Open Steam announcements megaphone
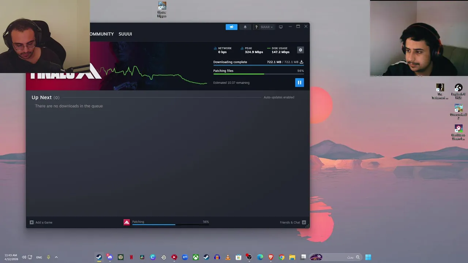468x263 pixels. [x=231, y=27]
